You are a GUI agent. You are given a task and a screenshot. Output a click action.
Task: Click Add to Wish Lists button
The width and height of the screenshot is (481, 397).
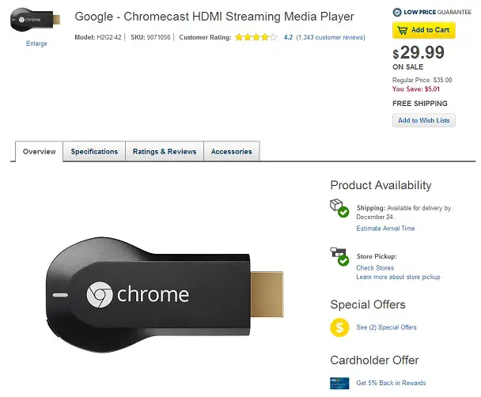click(423, 120)
